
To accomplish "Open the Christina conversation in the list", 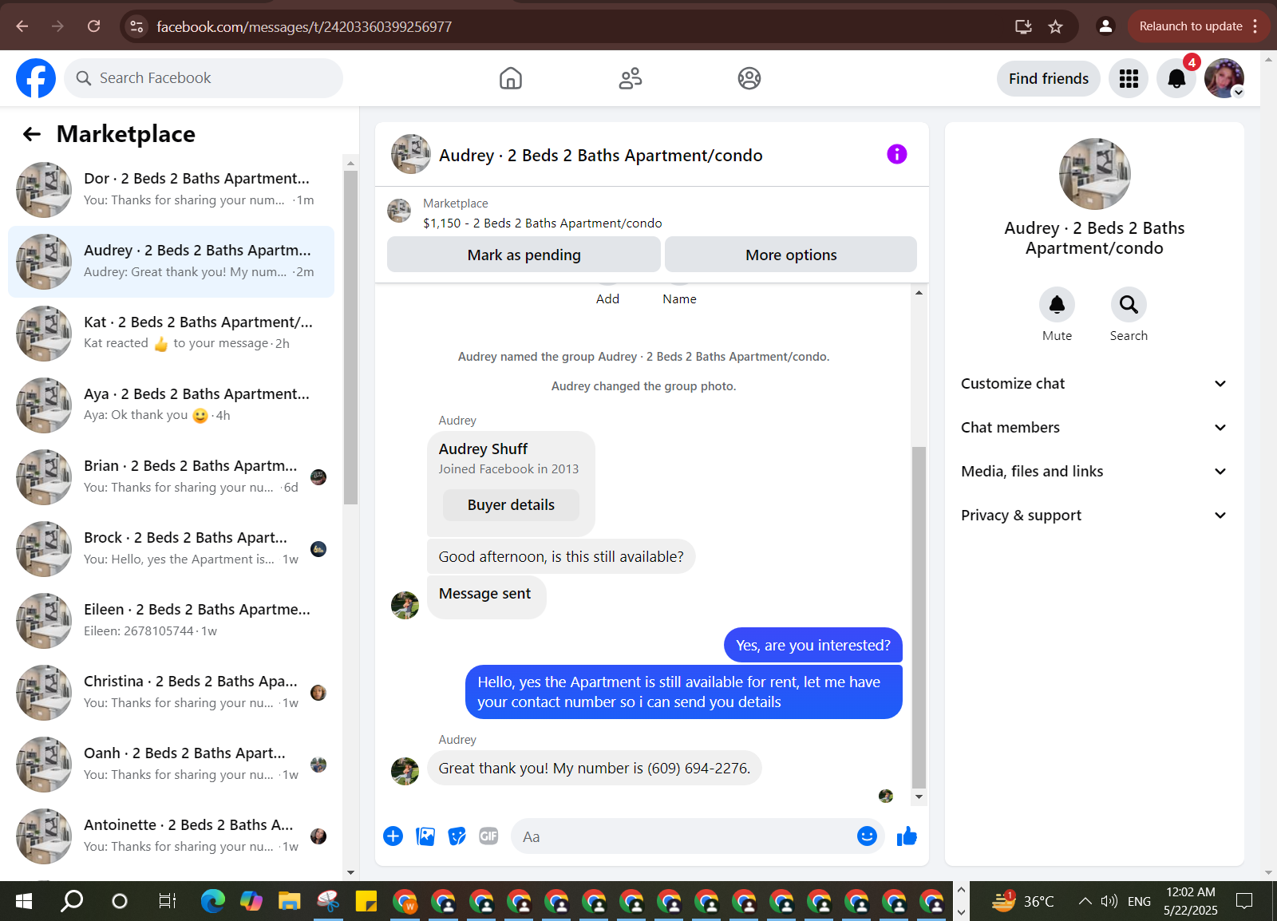I will [x=171, y=693].
